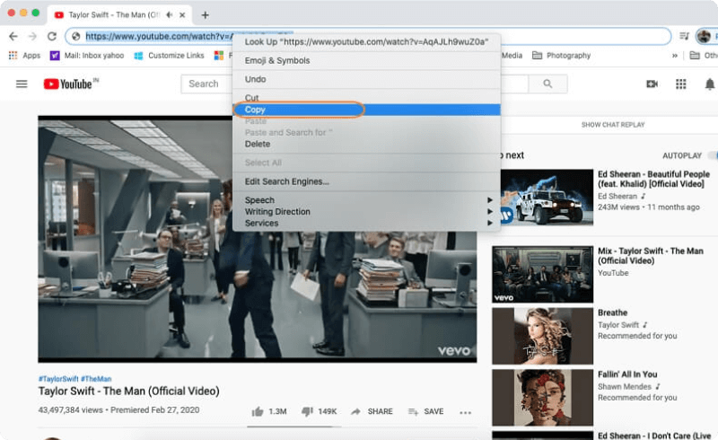Toggle the Autoplay switch
This screenshot has width=718, height=440.
pyautogui.click(x=713, y=155)
